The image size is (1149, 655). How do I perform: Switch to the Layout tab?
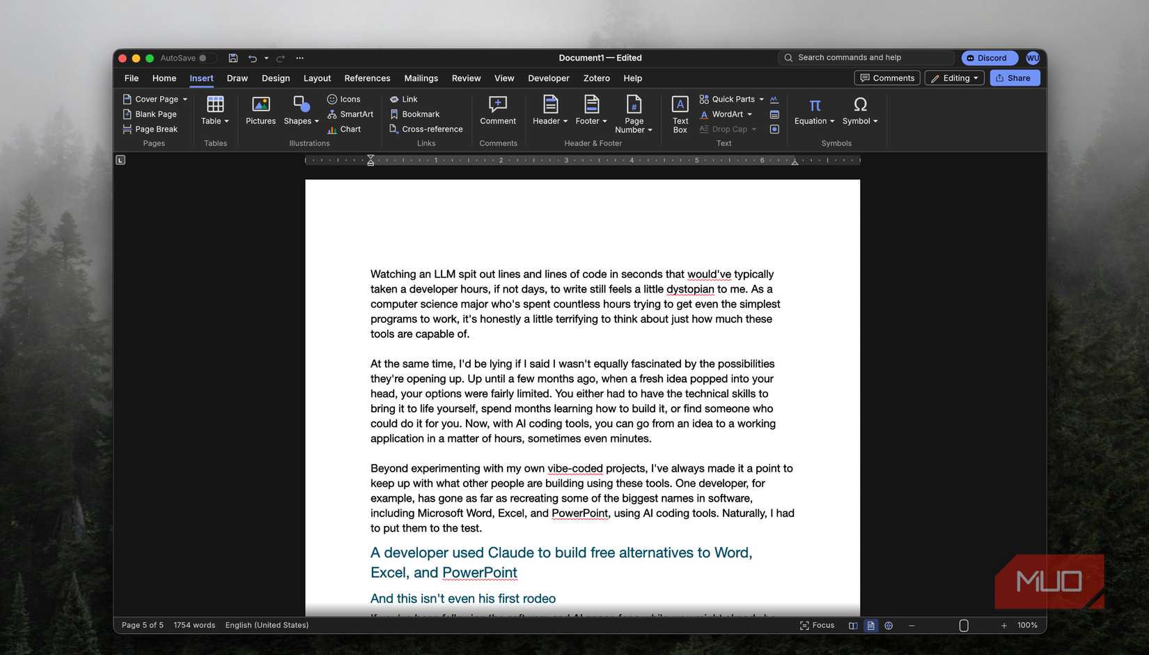coord(317,78)
